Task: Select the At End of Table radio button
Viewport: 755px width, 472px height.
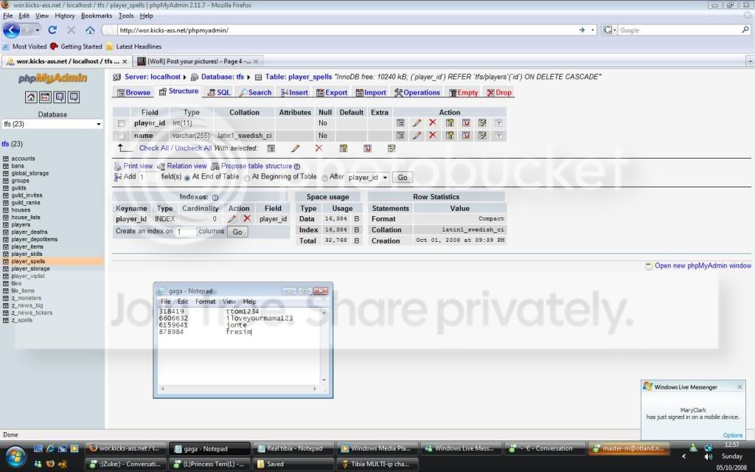Action: (x=187, y=178)
